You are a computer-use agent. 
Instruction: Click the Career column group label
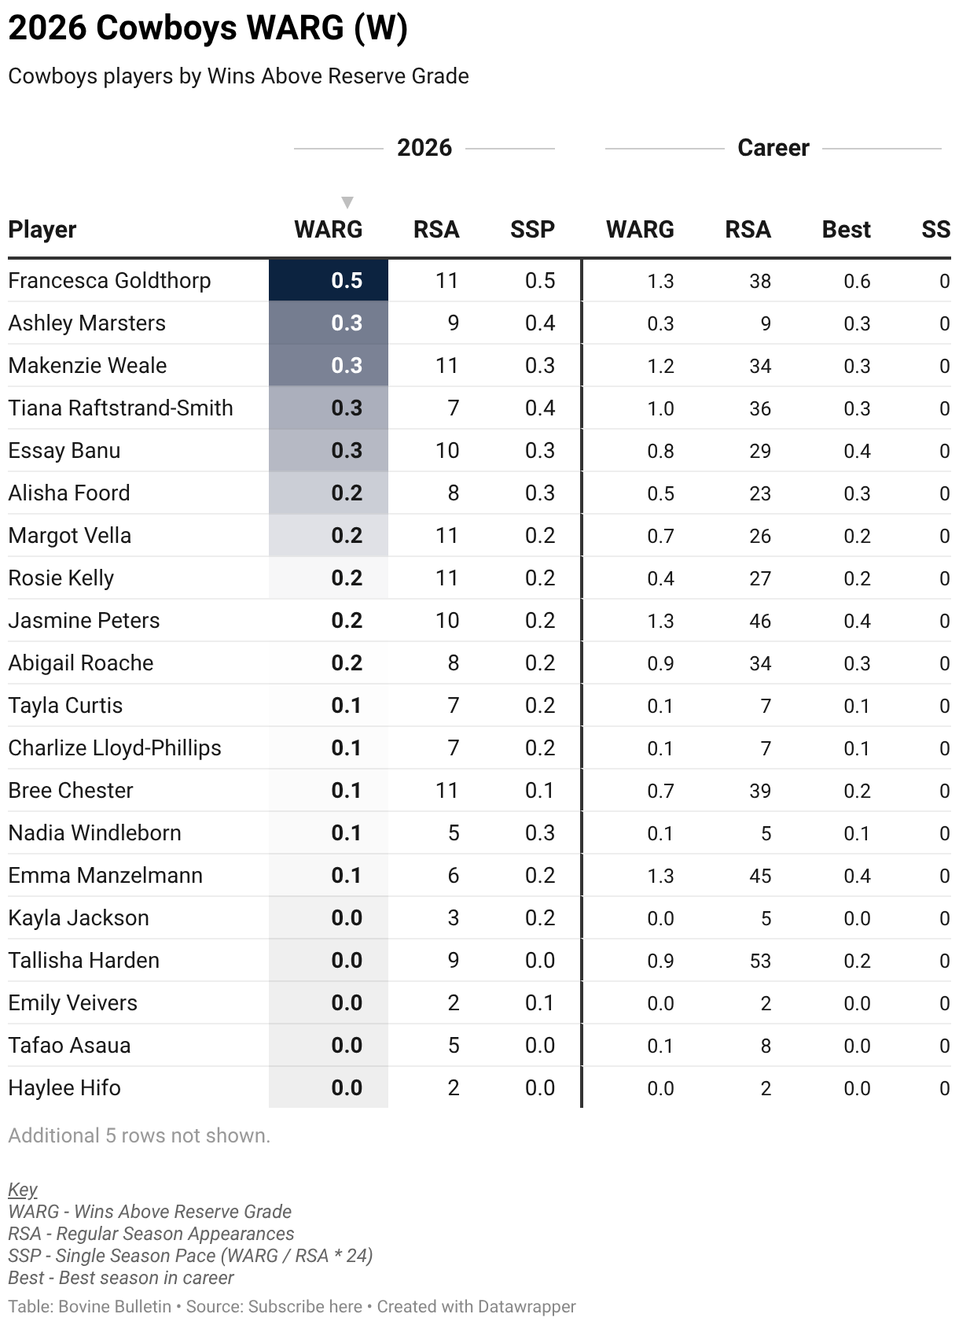pyautogui.click(x=773, y=148)
